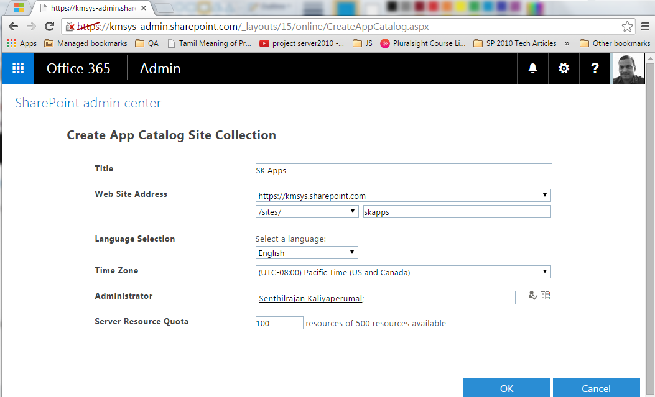Expand the English language dropdown
The width and height of the screenshot is (655, 397).
[x=307, y=253]
